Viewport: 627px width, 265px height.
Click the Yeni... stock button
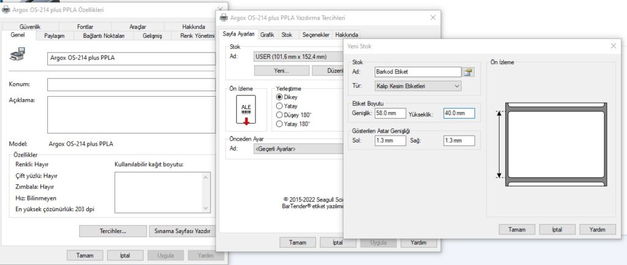pos(282,70)
